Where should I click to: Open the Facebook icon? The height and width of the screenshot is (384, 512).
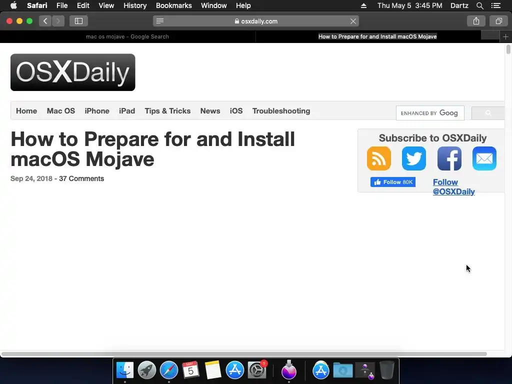[449, 158]
